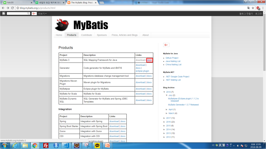This screenshot has width=266, height=149.
Task: Collapse the July archive month
Action: click(x=167, y=95)
